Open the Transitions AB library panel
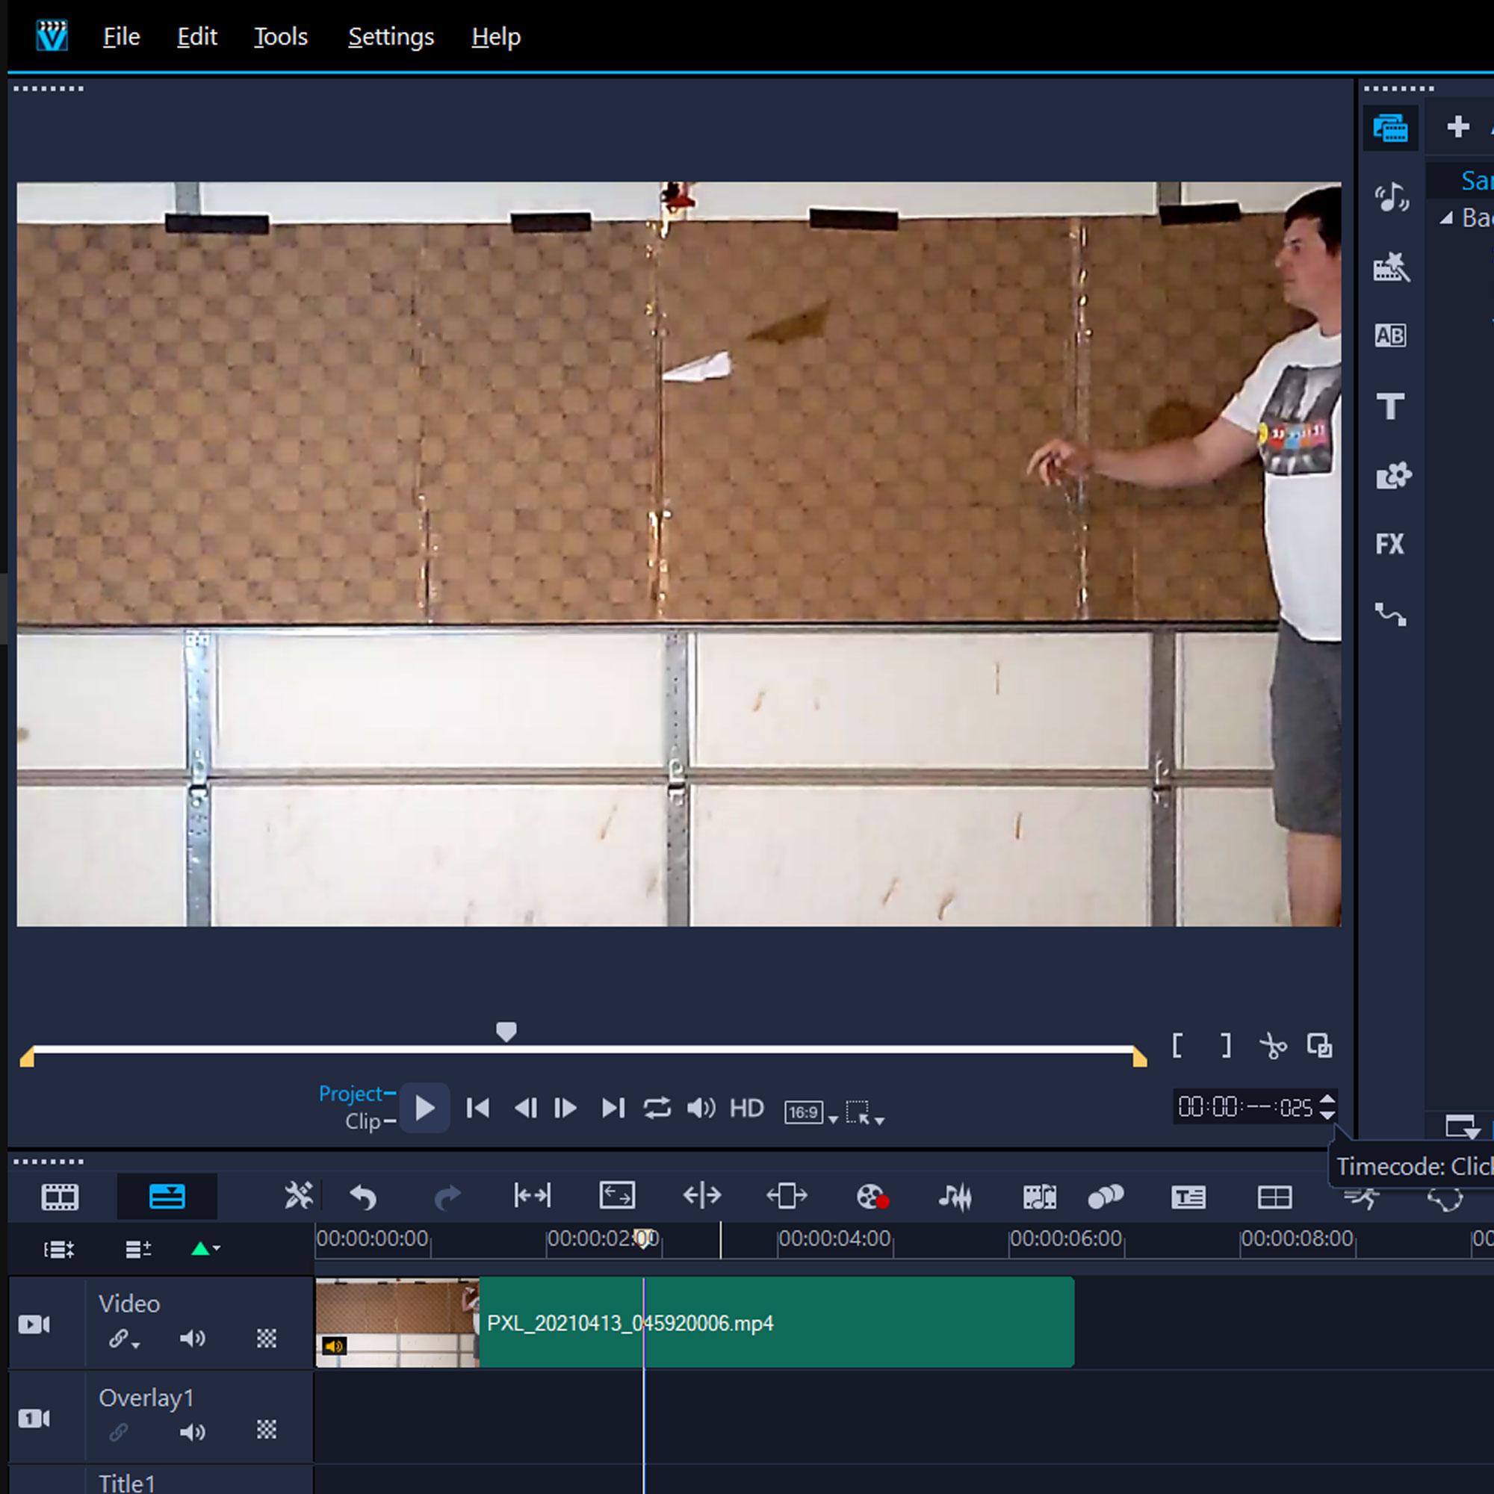The image size is (1494, 1494). [x=1389, y=335]
